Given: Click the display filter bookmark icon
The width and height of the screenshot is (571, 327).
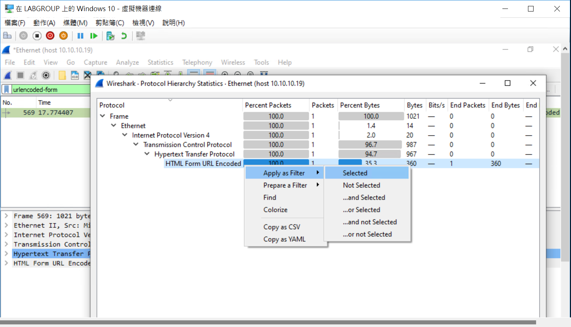Looking at the screenshot, I should [x=7, y=89].
